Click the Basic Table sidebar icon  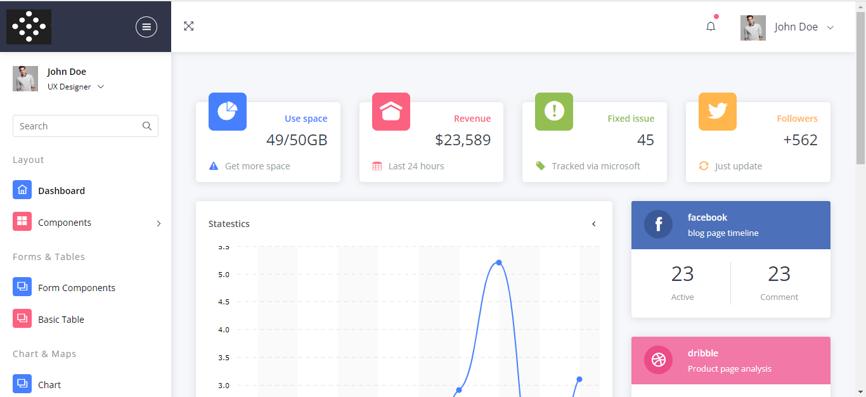click(x=22, y=318)
